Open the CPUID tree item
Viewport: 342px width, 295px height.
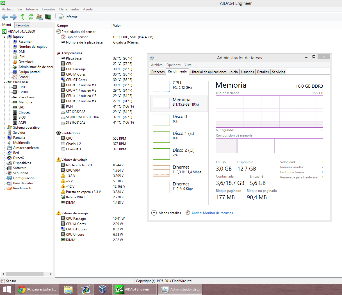coord(23,92)
